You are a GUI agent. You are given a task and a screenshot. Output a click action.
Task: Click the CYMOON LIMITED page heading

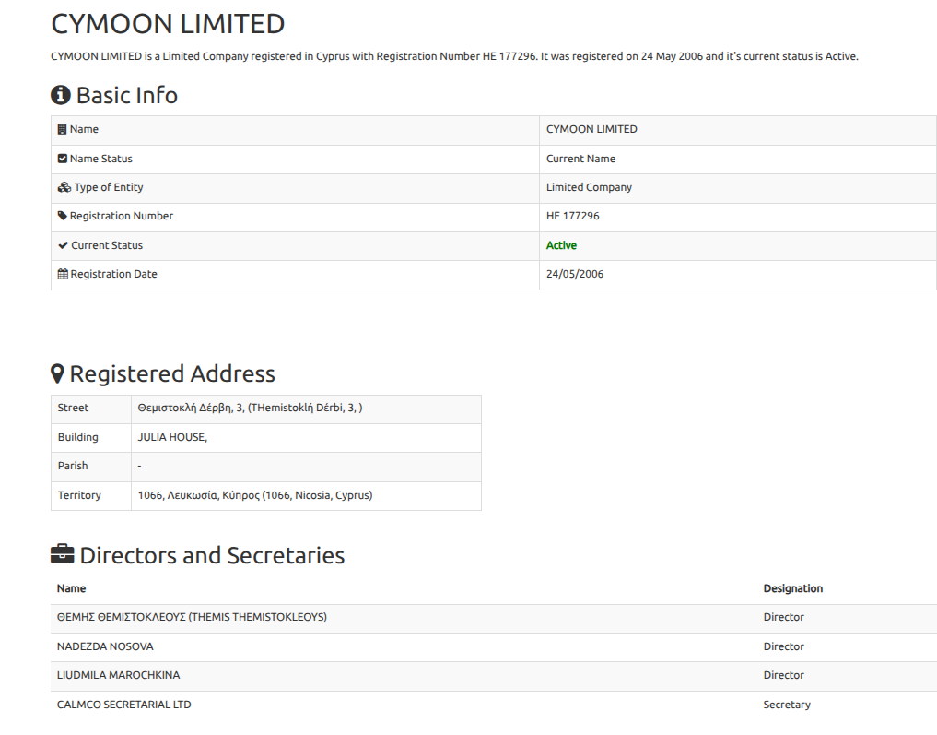pos(168,23)
